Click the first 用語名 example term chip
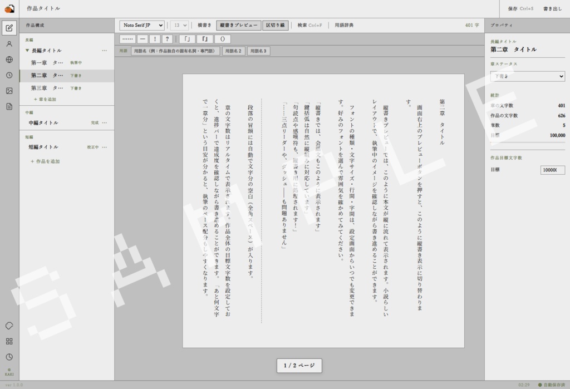The height and width of the screenshot is (389, 570). [x=175, y=51]
